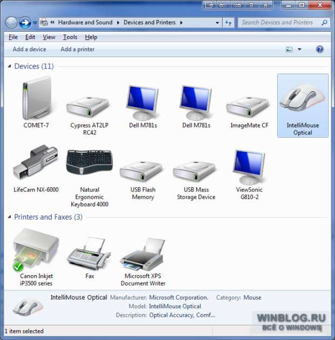The width and height of the screenshot is (335, 340).
Task: Click the address bar location icon
Action: tap(44, 23)
